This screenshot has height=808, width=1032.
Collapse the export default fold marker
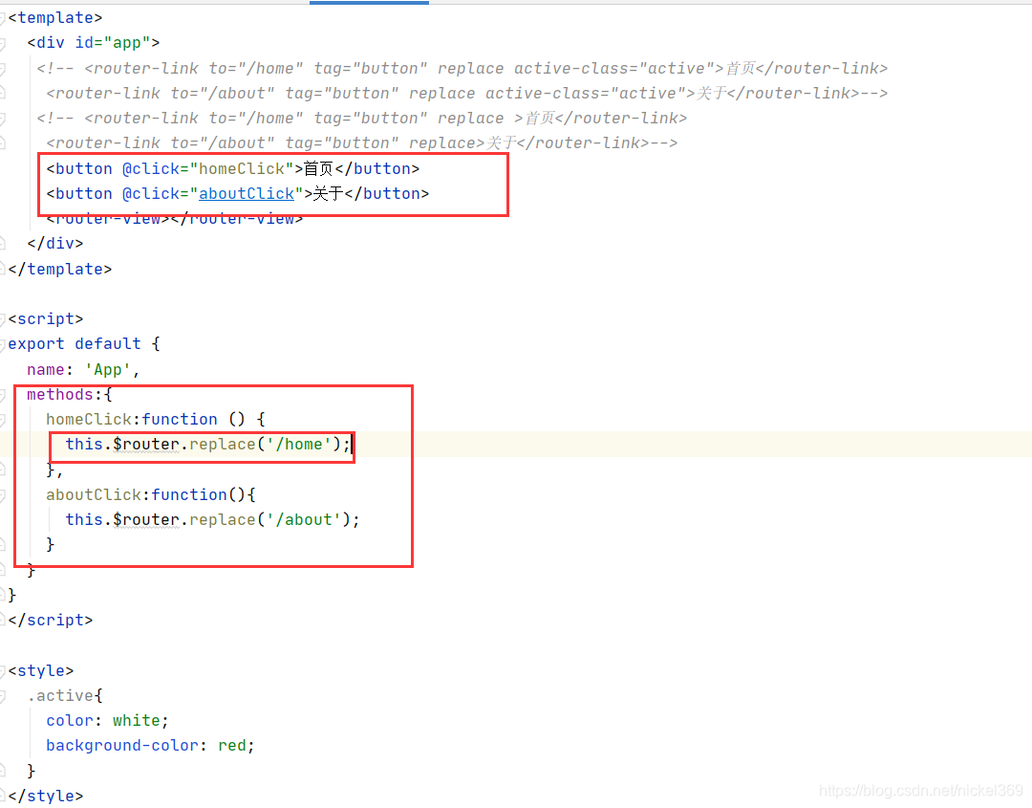3,344
